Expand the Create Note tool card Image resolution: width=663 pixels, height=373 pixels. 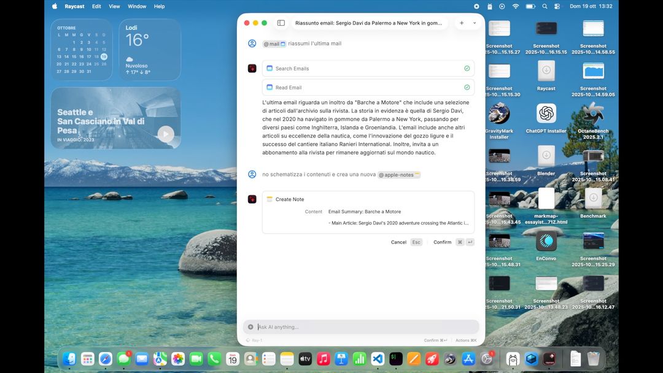tap(368, 199)
